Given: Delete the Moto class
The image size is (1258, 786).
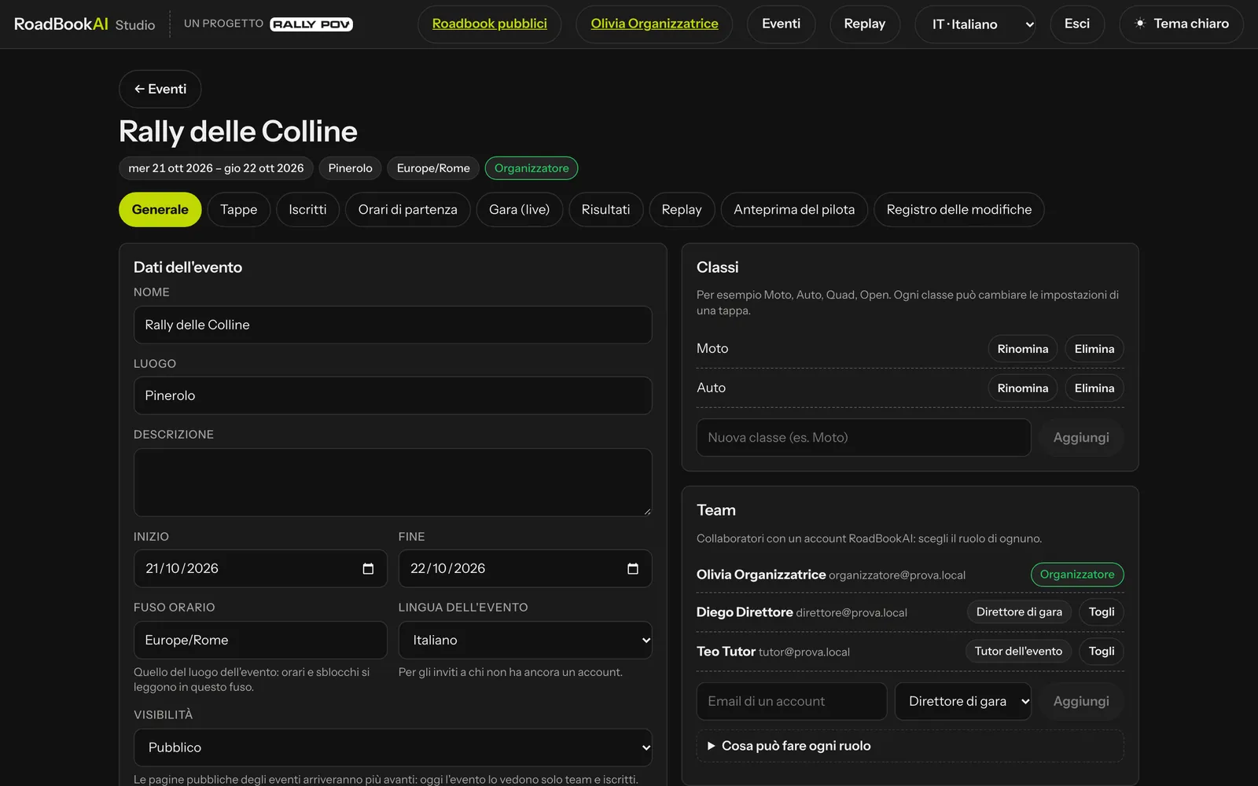Looking at the screenshot, I should tap(1094, 349).
